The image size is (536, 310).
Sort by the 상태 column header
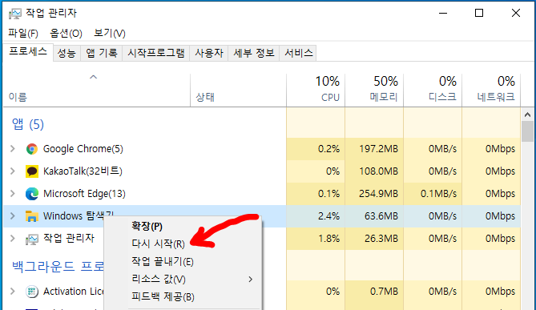[x=238, y=90]
